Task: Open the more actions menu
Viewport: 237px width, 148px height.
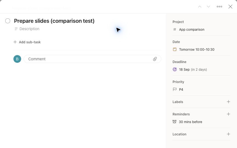Action: 219,7
